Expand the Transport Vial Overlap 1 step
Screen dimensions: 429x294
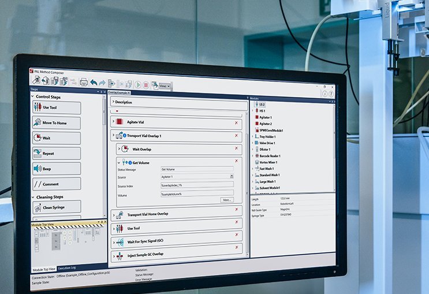tap(114, 135)
